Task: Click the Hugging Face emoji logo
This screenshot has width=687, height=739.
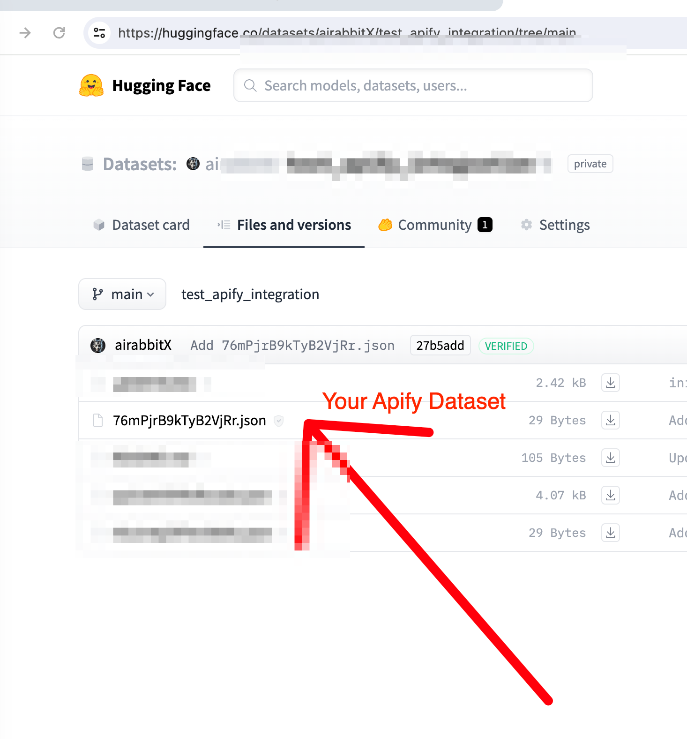Action: click(x=91, y=85)
